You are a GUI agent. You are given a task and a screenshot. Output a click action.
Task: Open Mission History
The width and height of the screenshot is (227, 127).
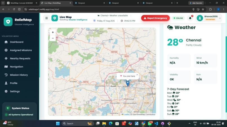pos(19,75)
